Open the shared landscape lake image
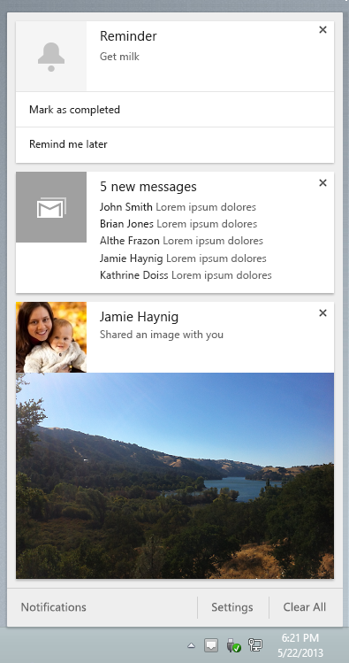This screenshot has height=663, width=349. point(175,475)
